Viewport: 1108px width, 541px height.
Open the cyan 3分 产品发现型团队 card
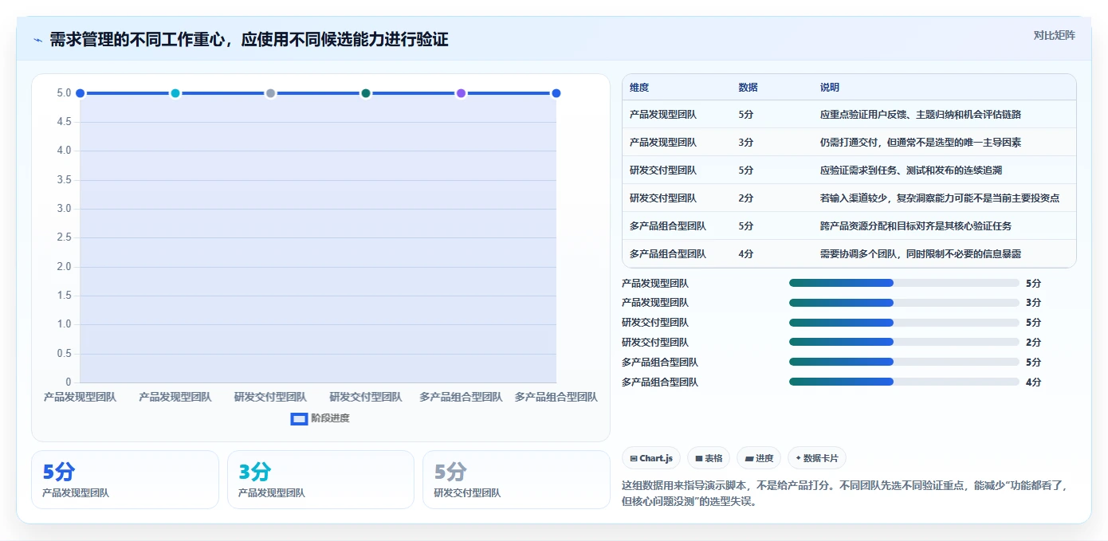(x=320, y=480)
